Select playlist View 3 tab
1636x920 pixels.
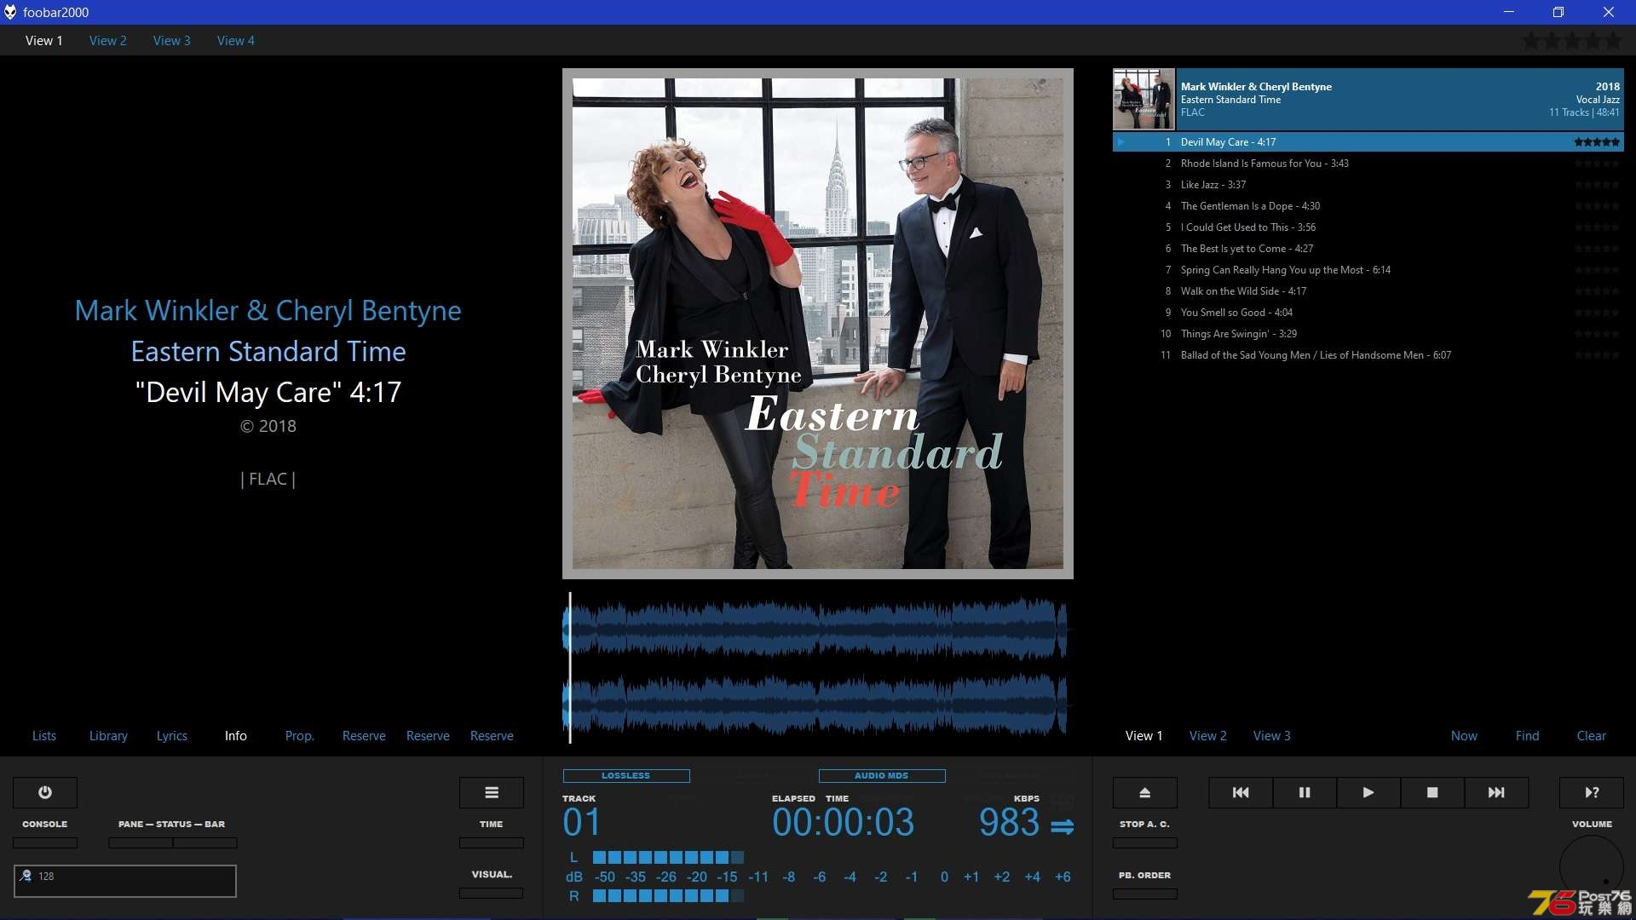1272,735
